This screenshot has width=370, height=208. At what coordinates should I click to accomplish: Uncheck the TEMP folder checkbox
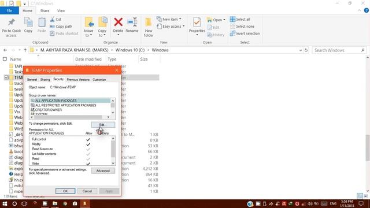(6, 77)
